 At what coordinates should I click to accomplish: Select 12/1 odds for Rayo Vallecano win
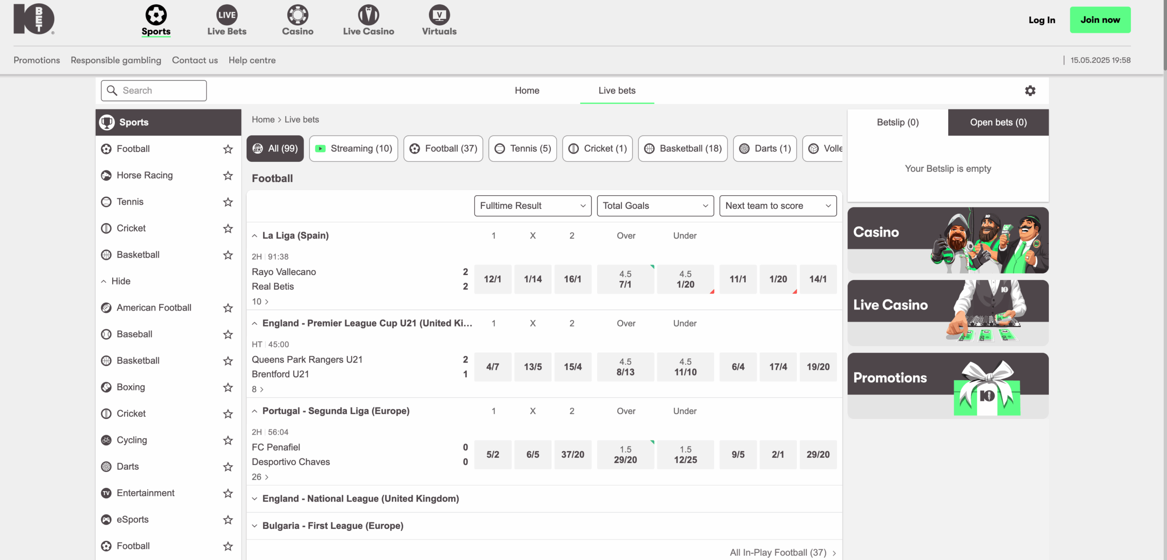pos(492,279)
